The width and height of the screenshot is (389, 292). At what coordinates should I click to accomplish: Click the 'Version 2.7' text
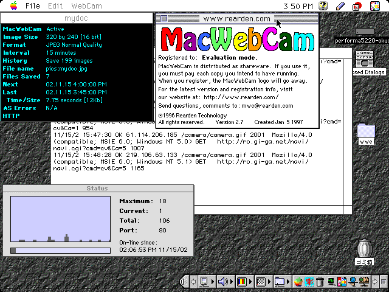point(229,122)
